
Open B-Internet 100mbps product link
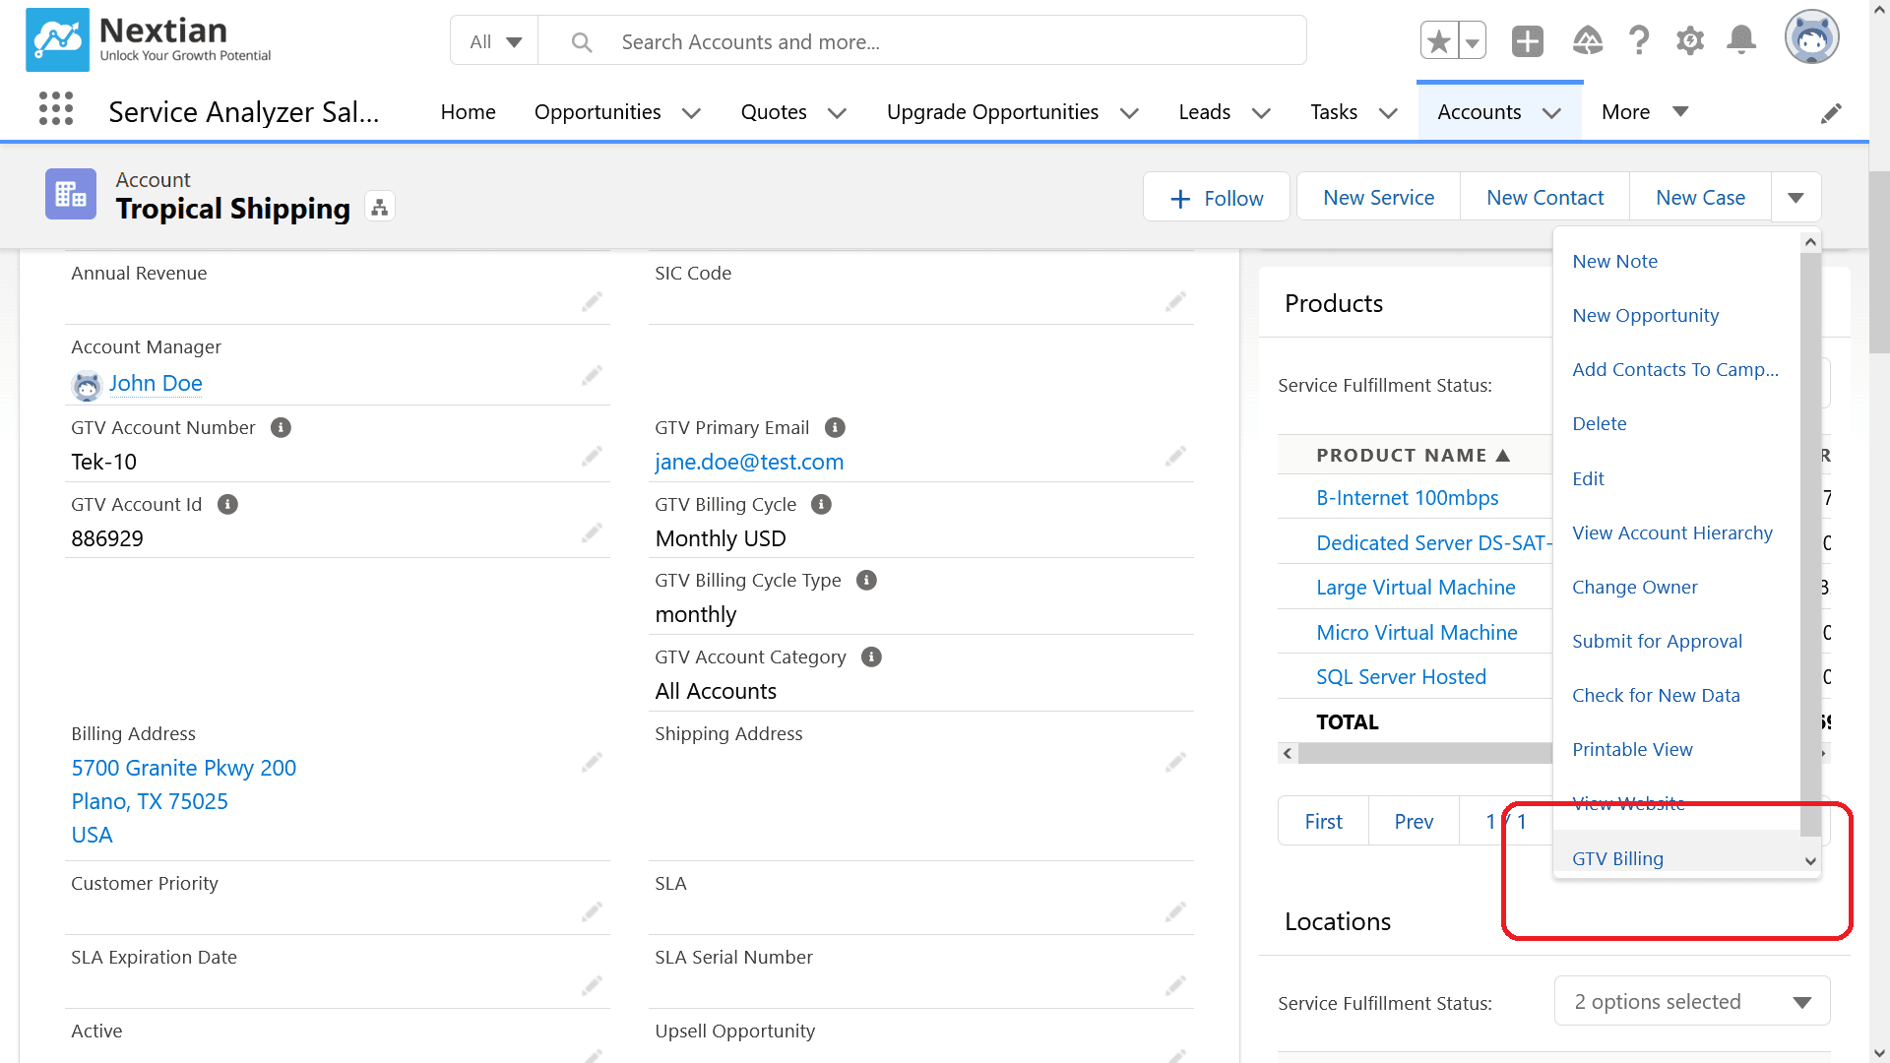point(1407,498)
